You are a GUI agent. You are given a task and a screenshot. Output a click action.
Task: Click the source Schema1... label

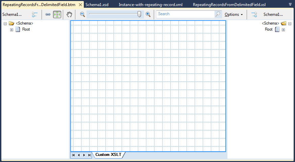[x=12, y=14]
